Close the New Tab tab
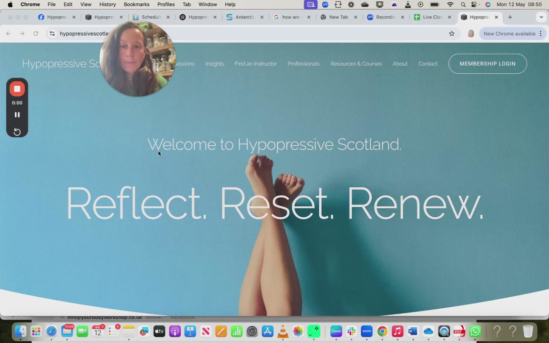This screenshot has width=549, height=343. 356,17
